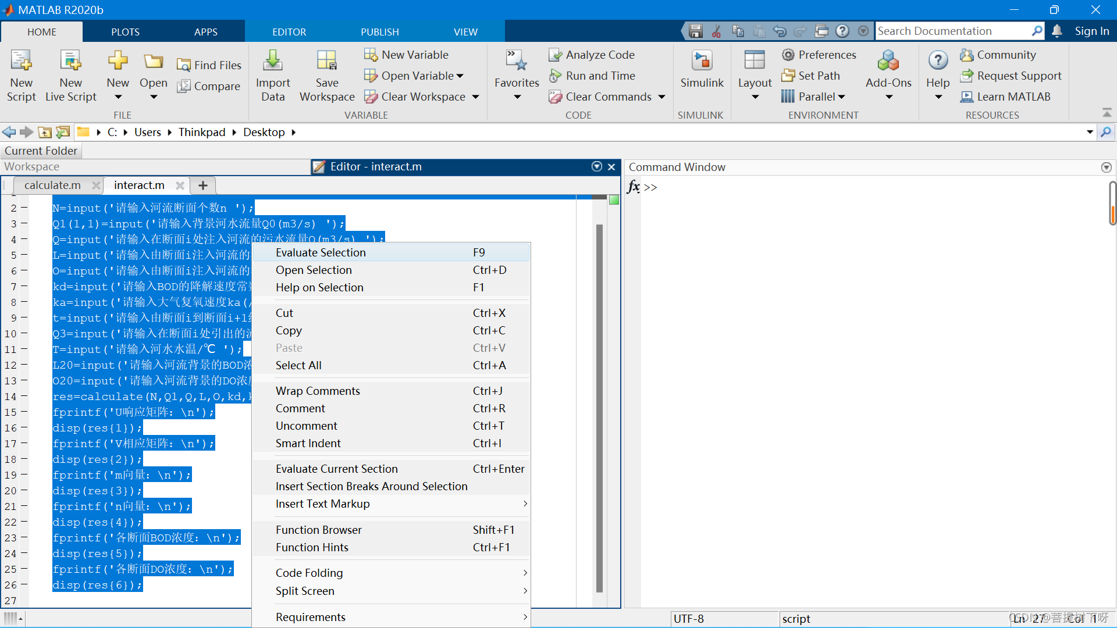1117x628 pixels.
Task: Click the New Script icon
Action: [x=21, y=61]
